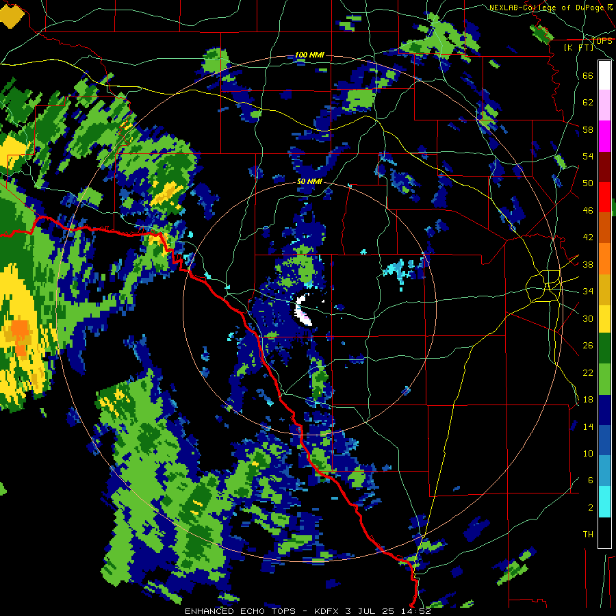The height and width of the screenshot is (616, 616).
Task: Click the dark red legend swatch
Action: click(x=604, y=167)
